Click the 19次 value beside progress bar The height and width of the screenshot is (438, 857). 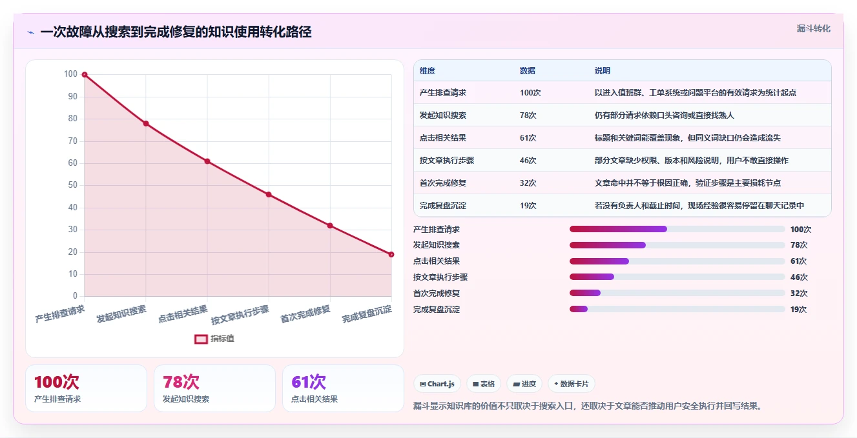coord(799,310)
